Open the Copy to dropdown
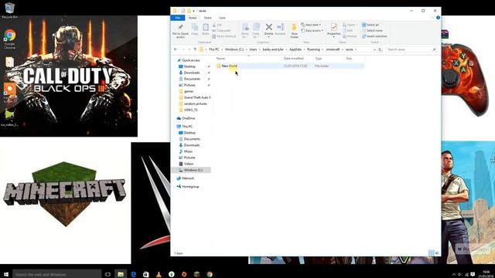495x278 pixels. click(x=256, y=31)
